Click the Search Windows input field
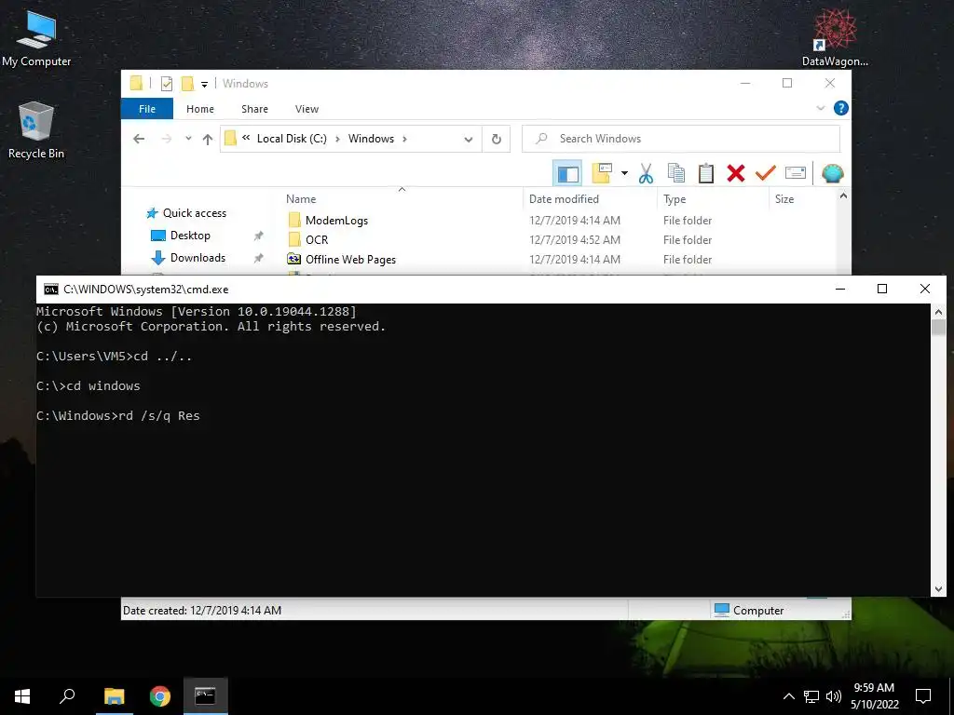954x715 pixels. 681,140
